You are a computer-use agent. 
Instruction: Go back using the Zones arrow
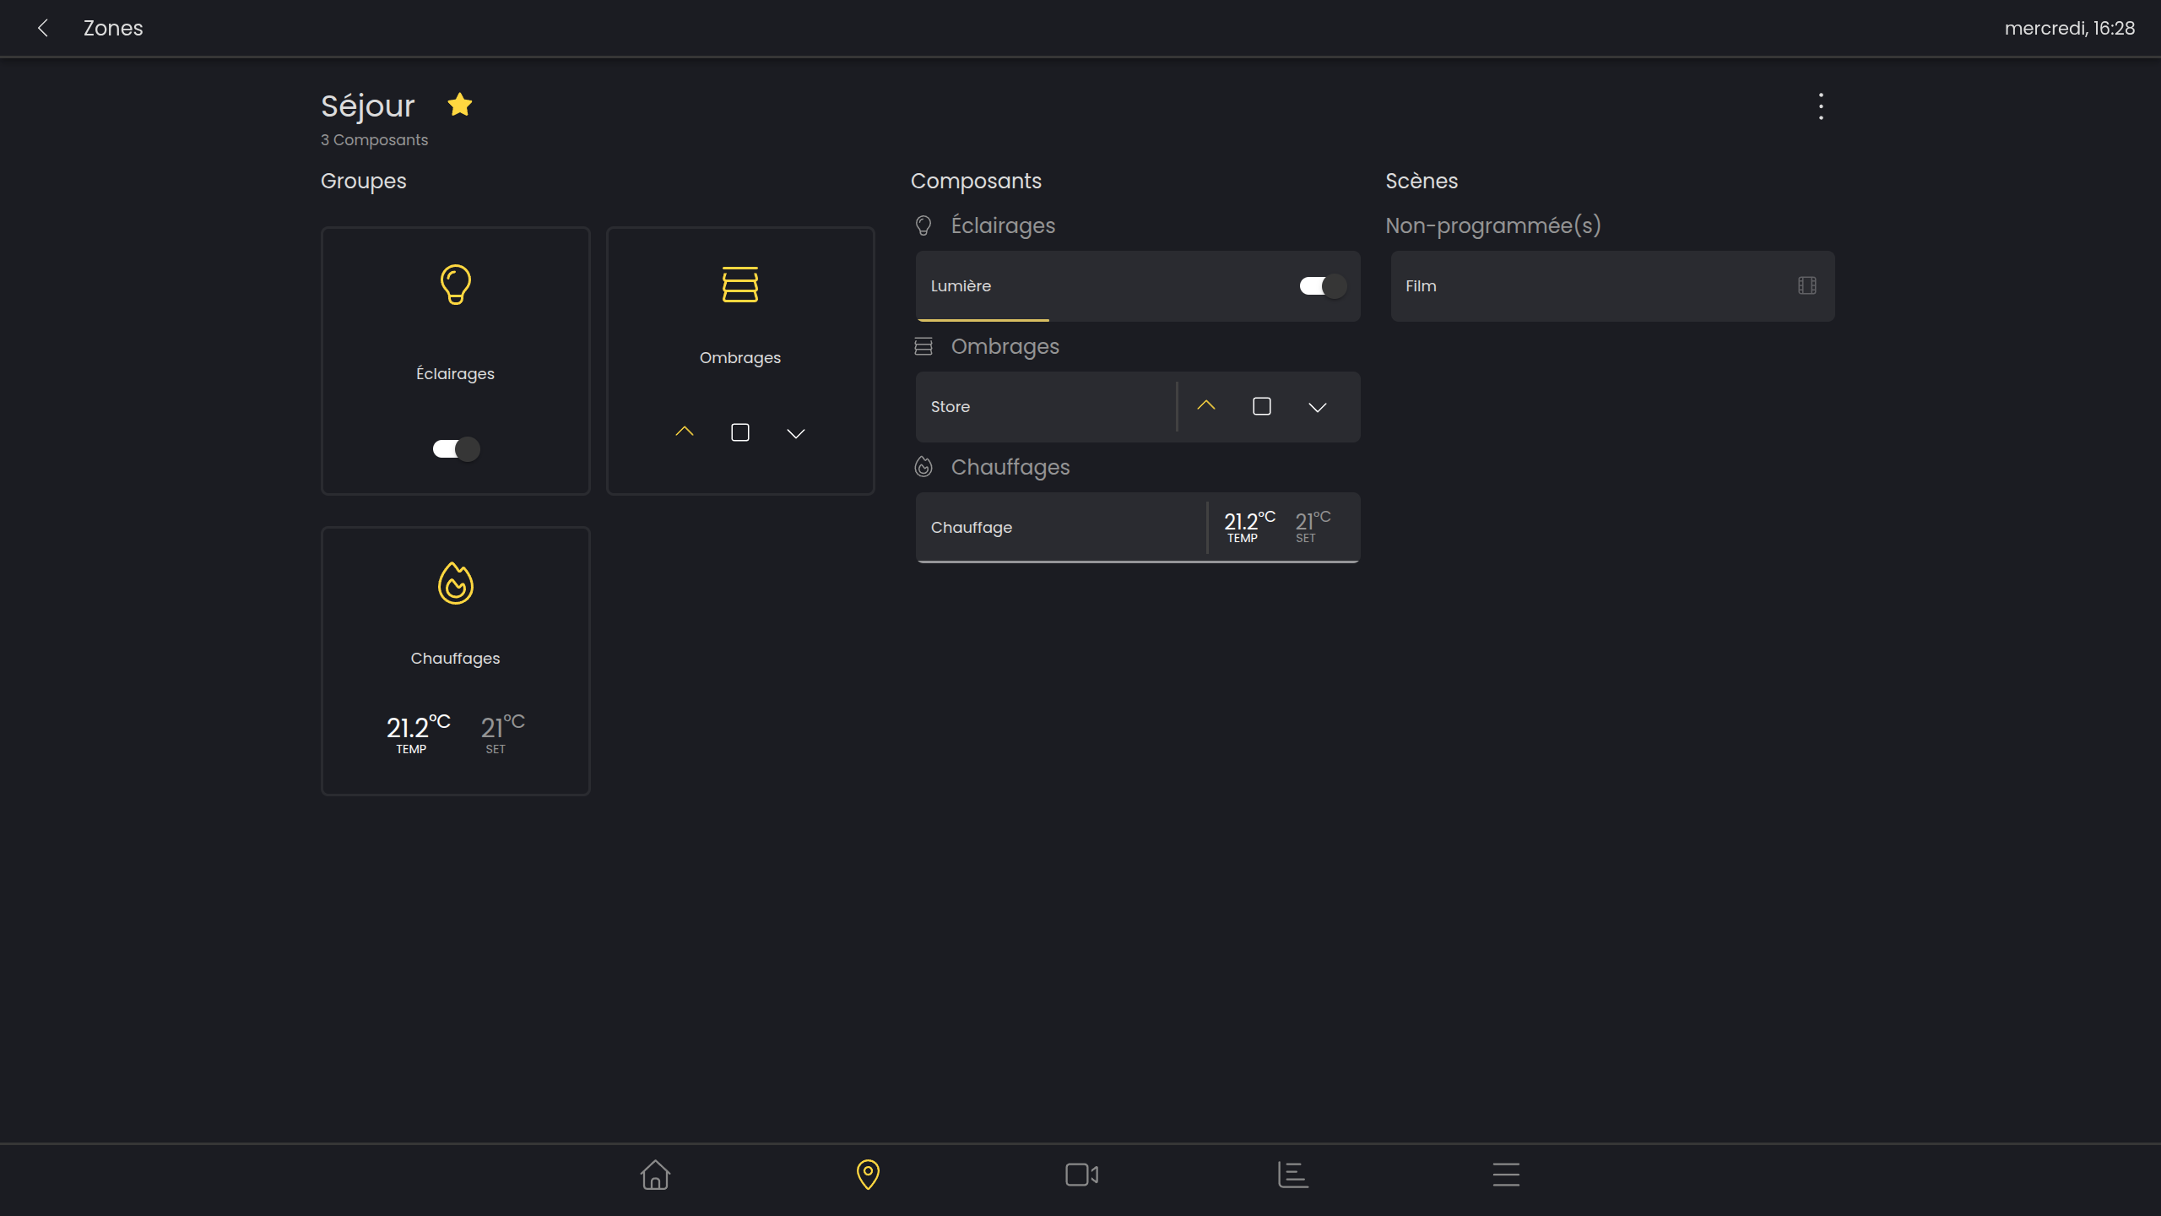(43, 28)
